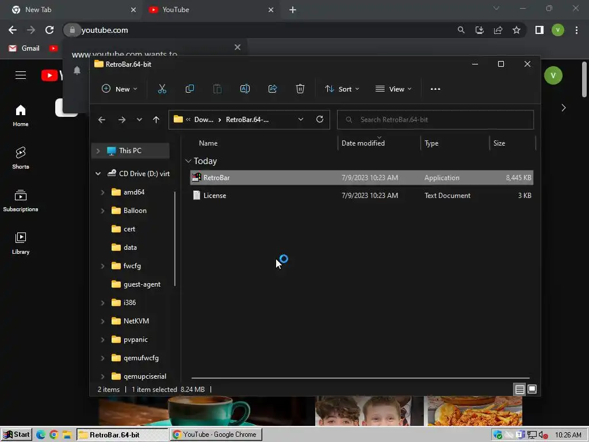589x442 pixels.
Task: Go to YouTube Home in sidebar
Action: pyautogui.click(x=21, y=115)
